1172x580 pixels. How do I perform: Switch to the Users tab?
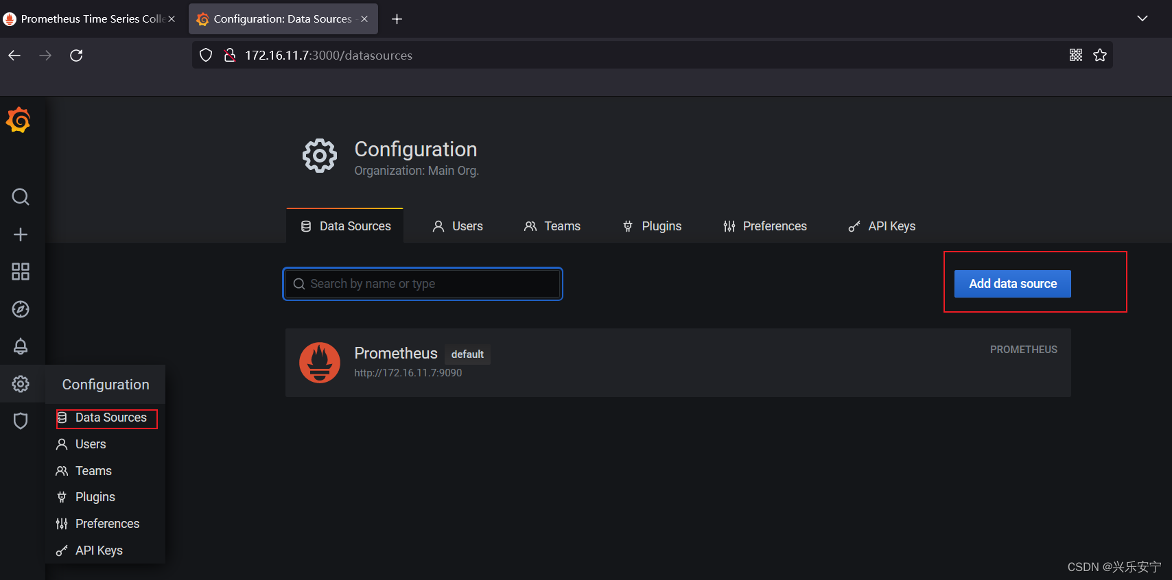pyautogui.click(x=458, y=226)
